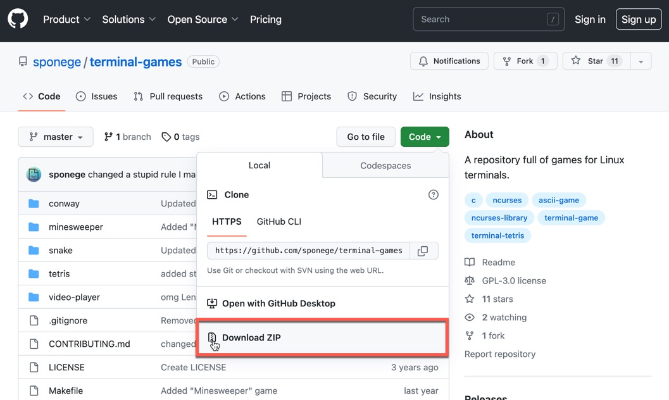Select the Download ZIP option

[x=252, y=337]
